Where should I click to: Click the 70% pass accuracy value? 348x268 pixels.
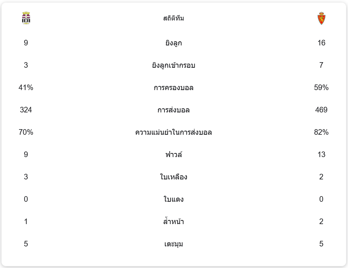26,132
